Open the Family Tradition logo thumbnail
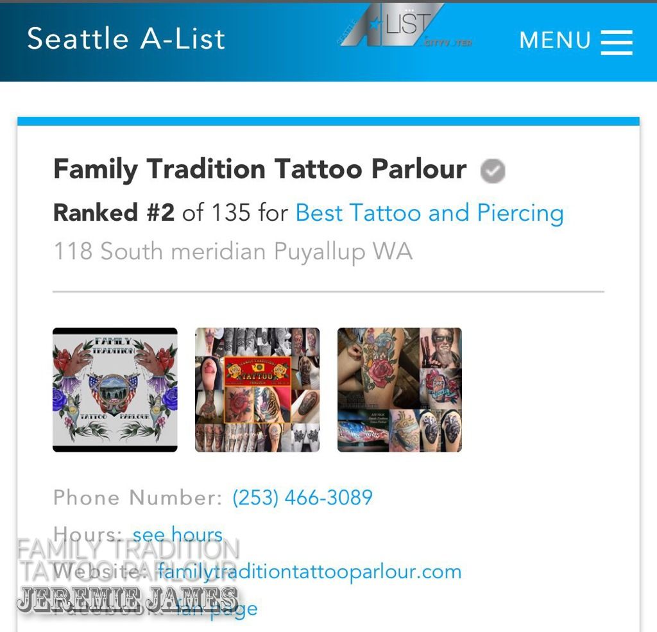The height and width of the screenshot is (632, 657). point(115,389)
